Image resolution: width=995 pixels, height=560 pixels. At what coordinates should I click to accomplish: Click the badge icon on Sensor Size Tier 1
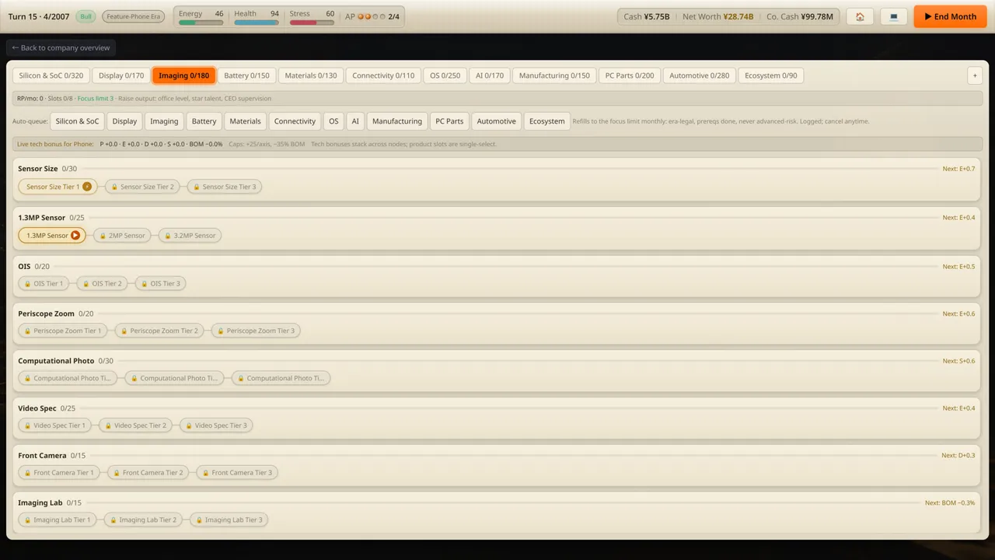click(87, 187)
